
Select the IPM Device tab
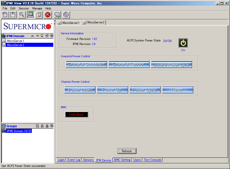pos(104,160)
